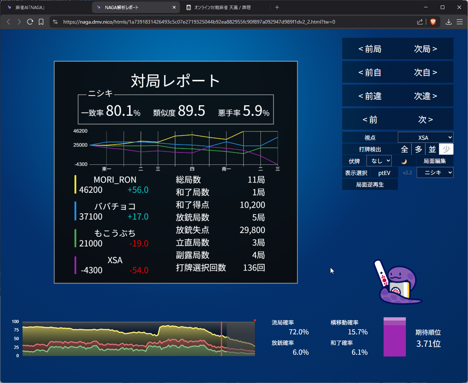Reload the page with the refresh icon
This screenshot has height=383, width=468.
[x=30, y=22]
